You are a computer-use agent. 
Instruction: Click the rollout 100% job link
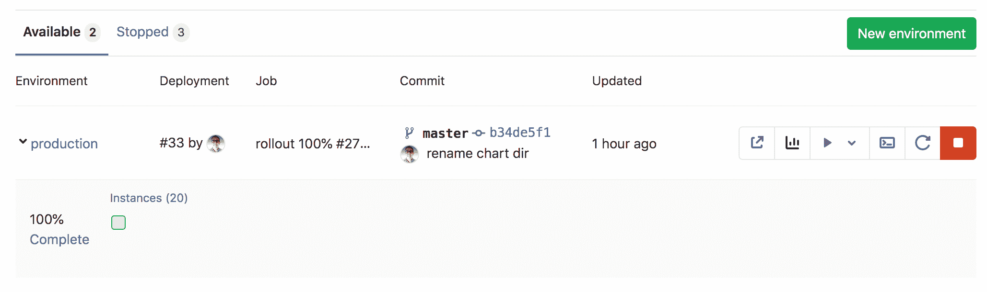coord(313,144)
